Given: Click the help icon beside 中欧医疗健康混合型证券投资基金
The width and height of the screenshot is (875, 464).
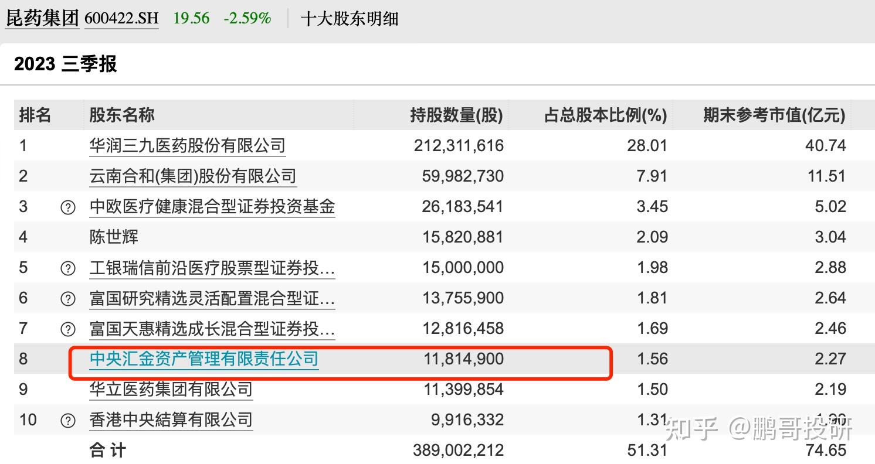Looking at the screenshot, I should (x=68, y=207).
